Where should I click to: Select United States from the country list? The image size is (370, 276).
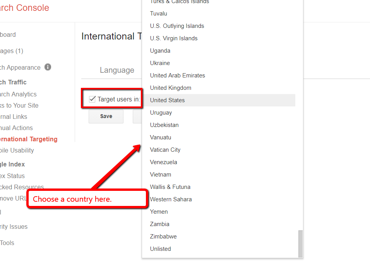coord(167,100)
